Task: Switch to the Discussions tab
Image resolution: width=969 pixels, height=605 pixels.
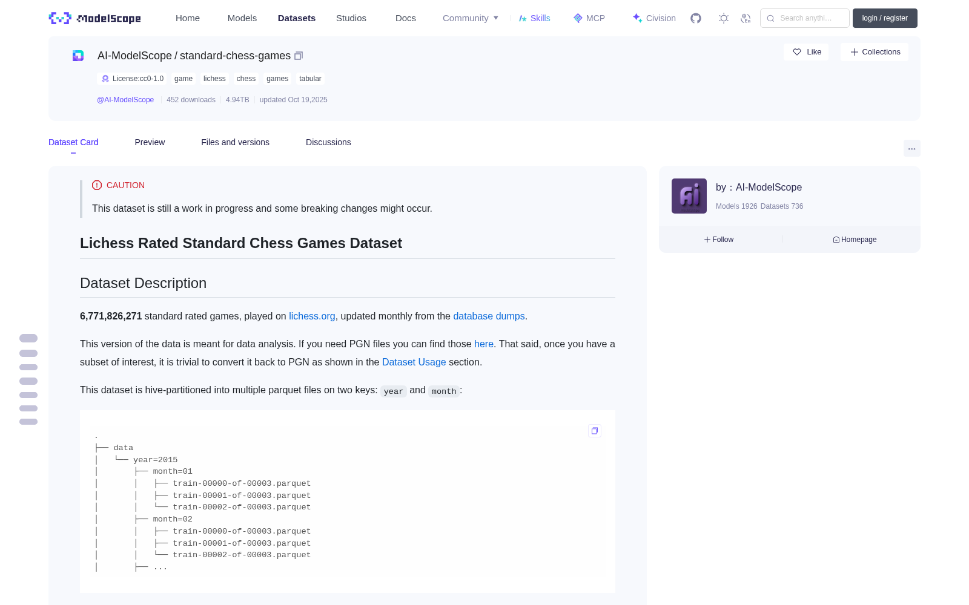Action: point(328,142)
